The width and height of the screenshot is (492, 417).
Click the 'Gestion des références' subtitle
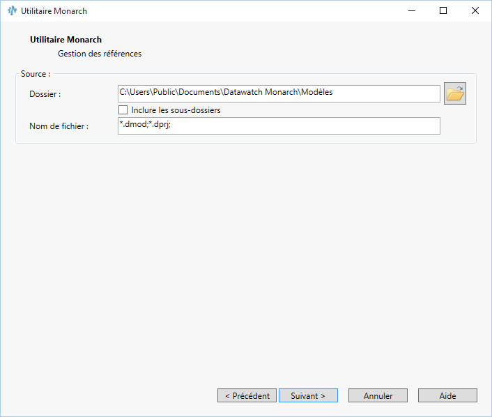coord(100,54)
